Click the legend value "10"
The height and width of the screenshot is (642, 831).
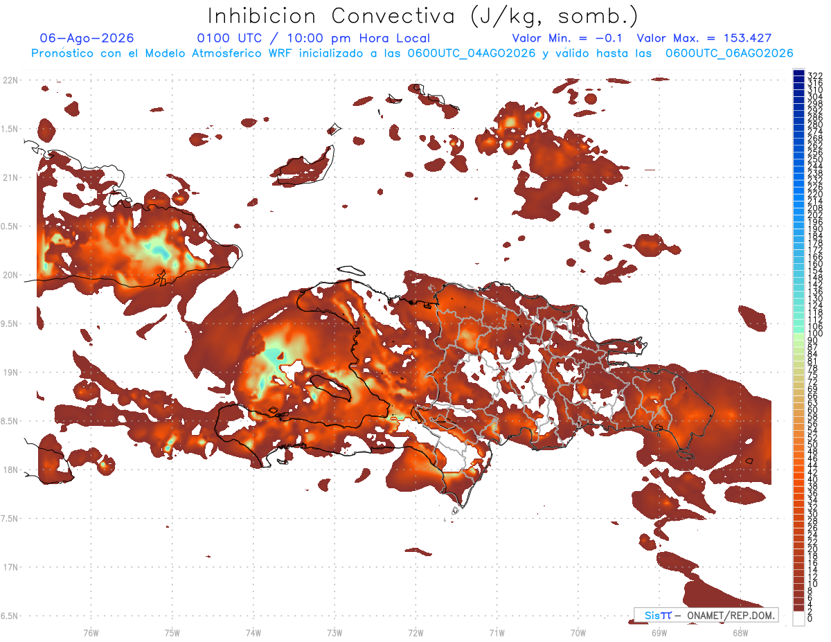pyautogui.click(x=813, y=584)
